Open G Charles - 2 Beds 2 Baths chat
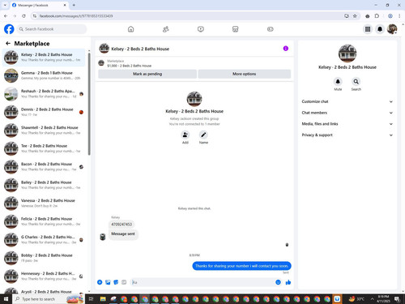405x304 pixels. coord(44,240)
